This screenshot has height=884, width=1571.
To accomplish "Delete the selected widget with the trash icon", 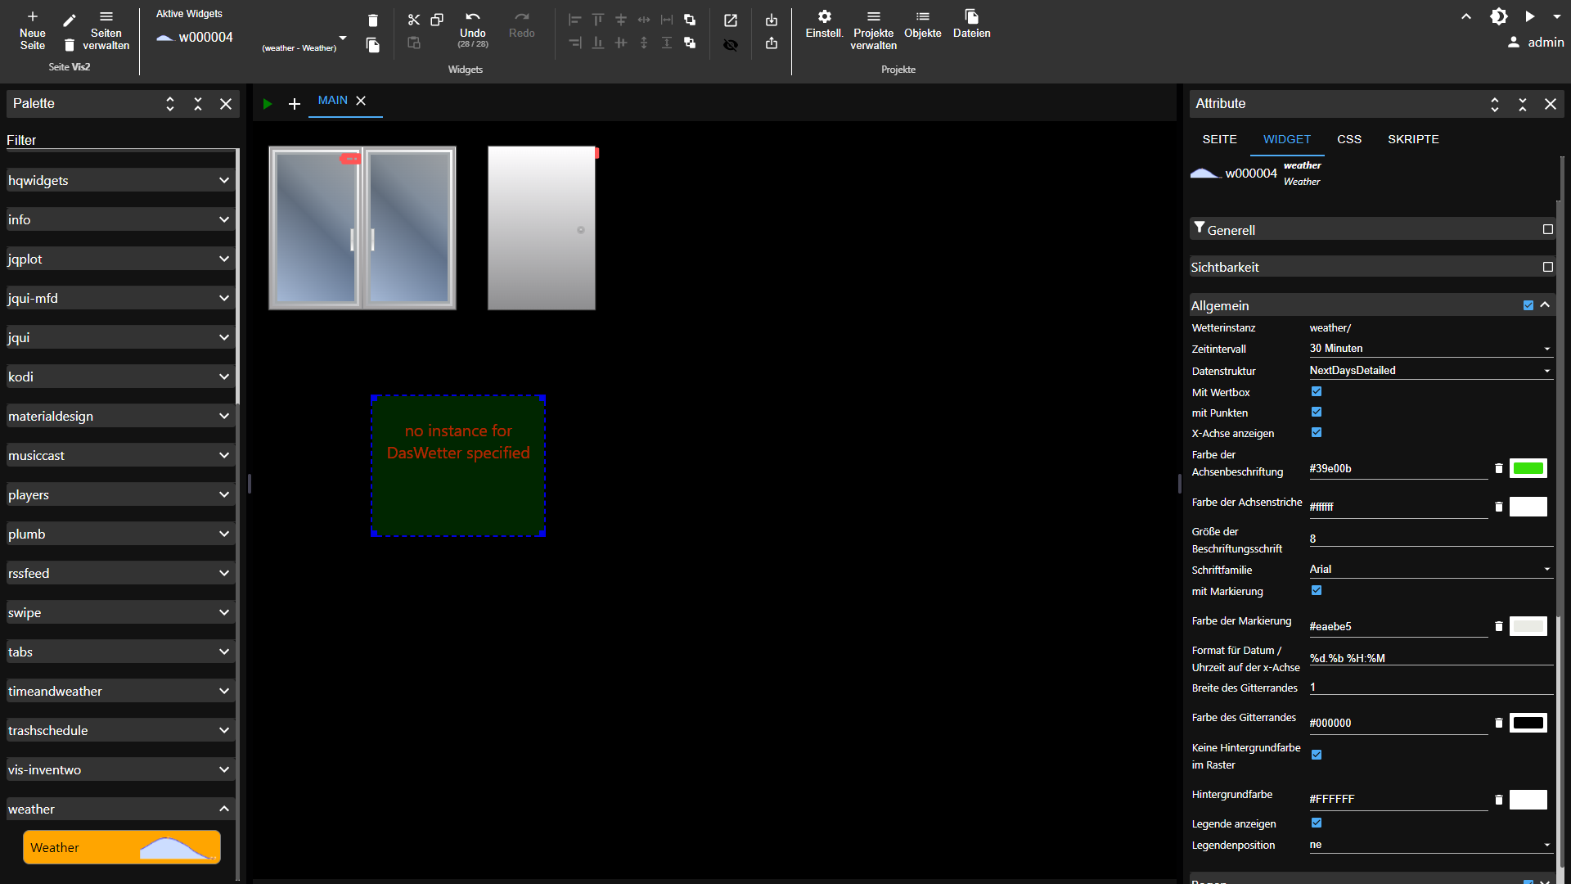I will pos(373,20).
